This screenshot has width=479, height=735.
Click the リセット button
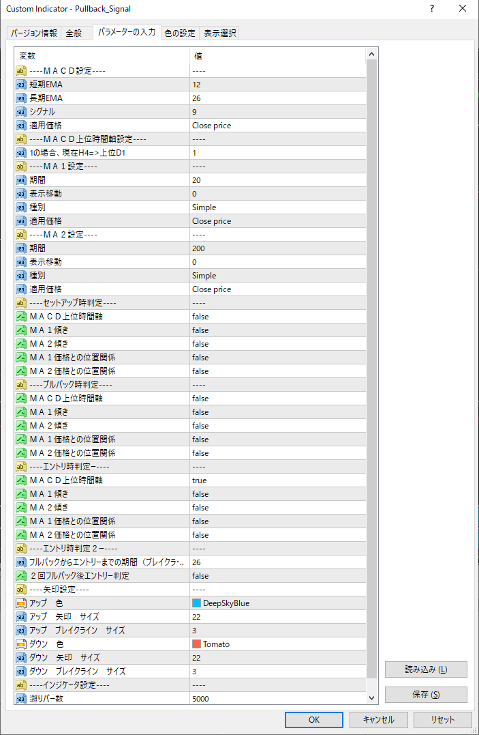pyautogui.click(x=442, y=719)
